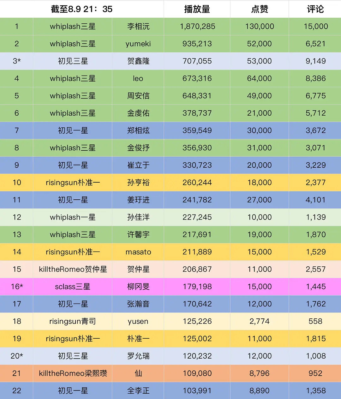
Task: Click comment count 2,557
Action: coord(315,269)
